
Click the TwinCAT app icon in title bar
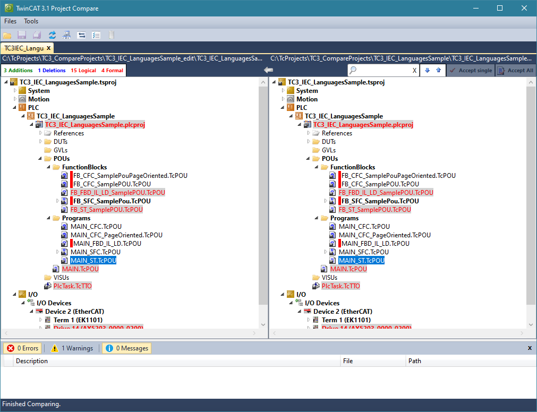[x=8, y=8]
